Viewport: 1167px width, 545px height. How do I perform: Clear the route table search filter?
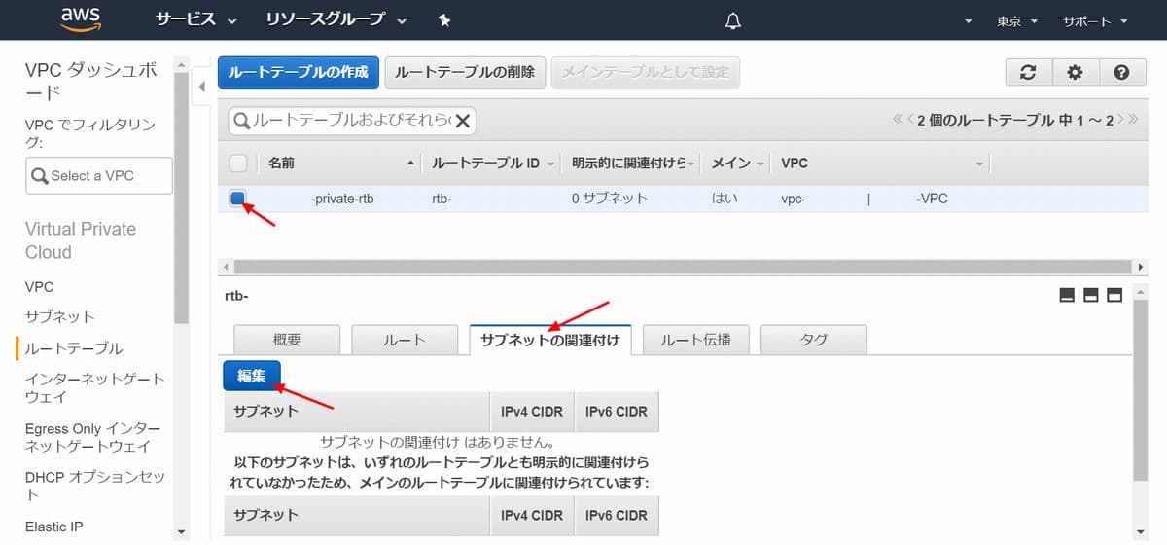point(463,121)
